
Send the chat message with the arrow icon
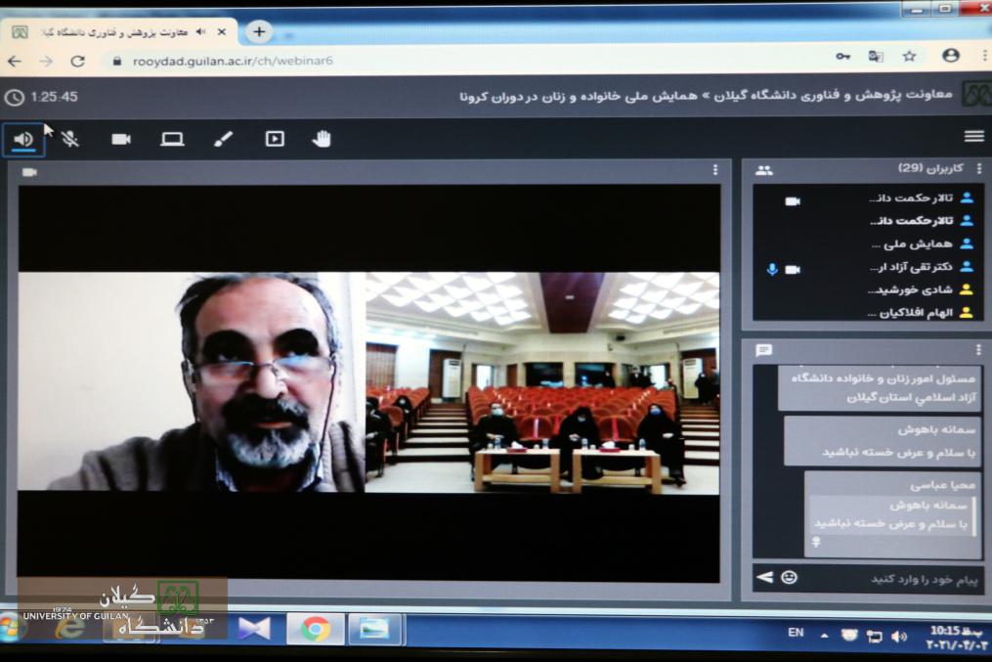click(764, 578)
